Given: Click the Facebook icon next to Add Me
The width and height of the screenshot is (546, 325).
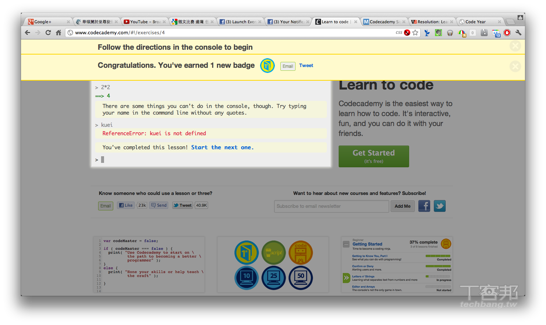Looking at the screenshot, I should tap(424, 206).
